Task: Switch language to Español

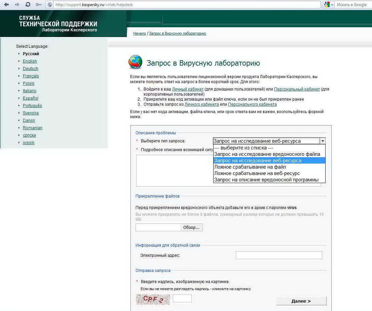Action: pyautogui.click(x=30, y=98)
